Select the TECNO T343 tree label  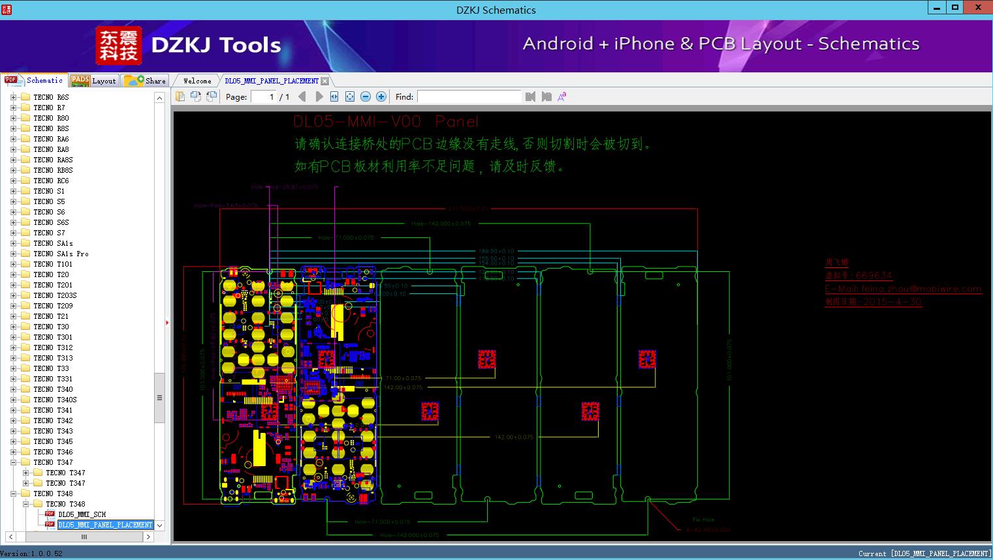click(x=54, y=431)
